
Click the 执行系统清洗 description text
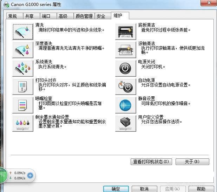click(52, 67)
